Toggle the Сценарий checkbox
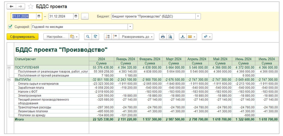This screenshot has height=136, width=283. pos(10,27)
